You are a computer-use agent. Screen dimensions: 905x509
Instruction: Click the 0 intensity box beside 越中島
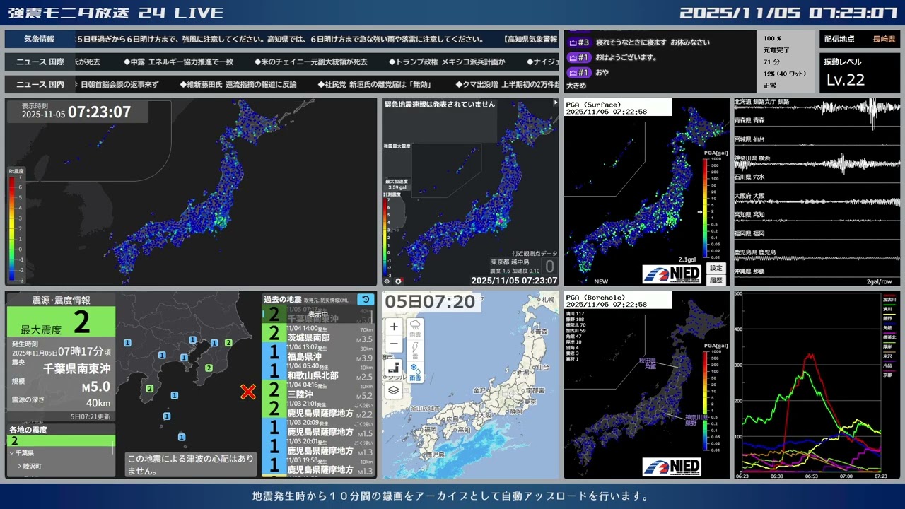(549, 267)
